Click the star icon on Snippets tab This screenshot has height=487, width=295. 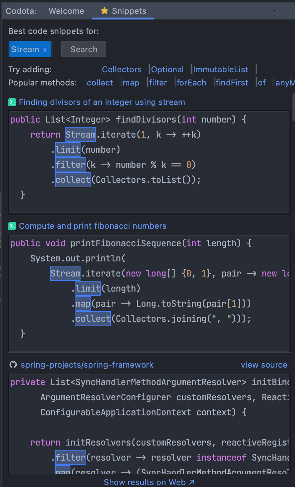tap(104, 11)
